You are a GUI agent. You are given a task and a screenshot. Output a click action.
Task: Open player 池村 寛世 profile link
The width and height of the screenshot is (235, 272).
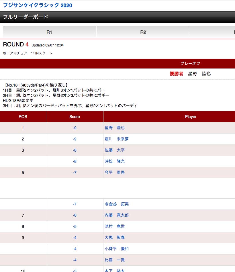[x=115, y=226]
